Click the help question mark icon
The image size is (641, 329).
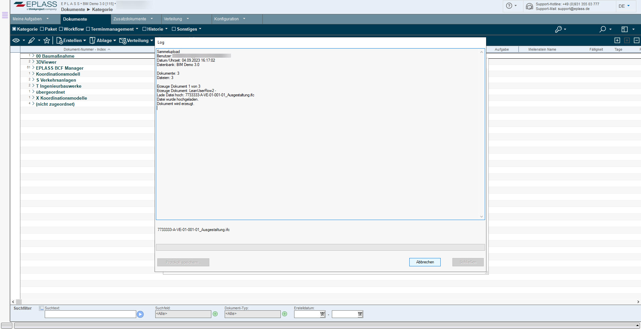509,6
